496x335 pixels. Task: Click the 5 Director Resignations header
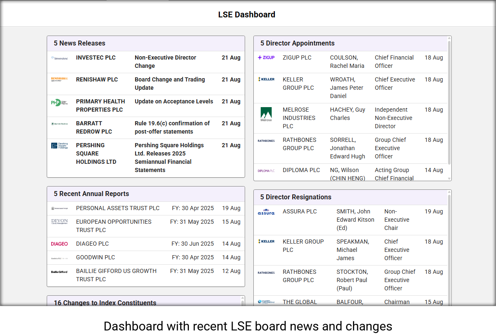[351, 197]
